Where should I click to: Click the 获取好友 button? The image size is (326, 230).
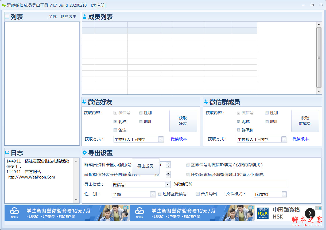(x=183, y=121)
